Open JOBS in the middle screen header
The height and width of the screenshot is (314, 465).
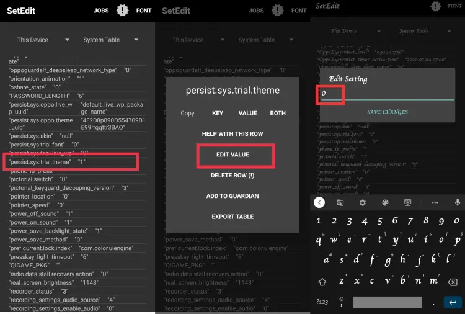tap(256, 11)
